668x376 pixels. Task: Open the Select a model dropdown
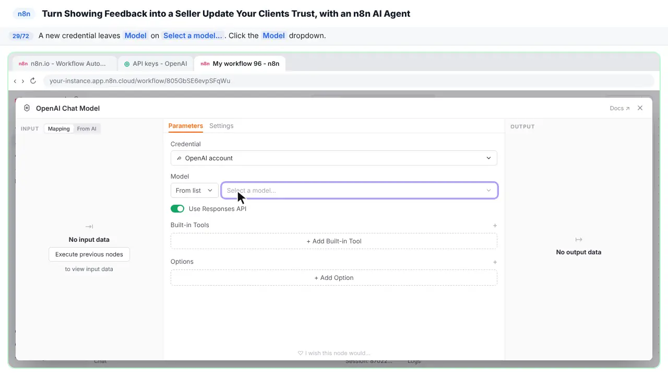click(360, 191)
